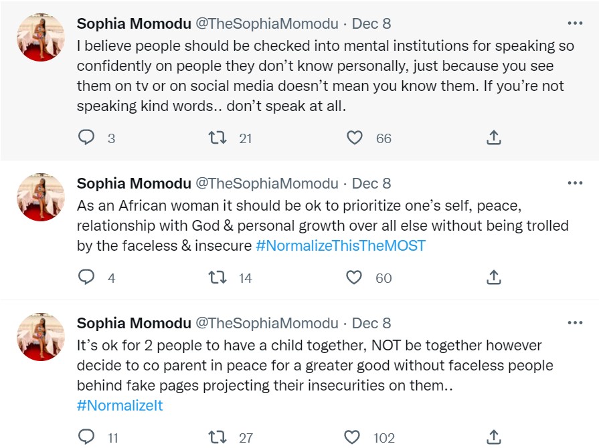Viewport: 599px width, 448px height.
Task: Like the tweet with #NormalizeThisTheMOST
Action: (354, 277)
